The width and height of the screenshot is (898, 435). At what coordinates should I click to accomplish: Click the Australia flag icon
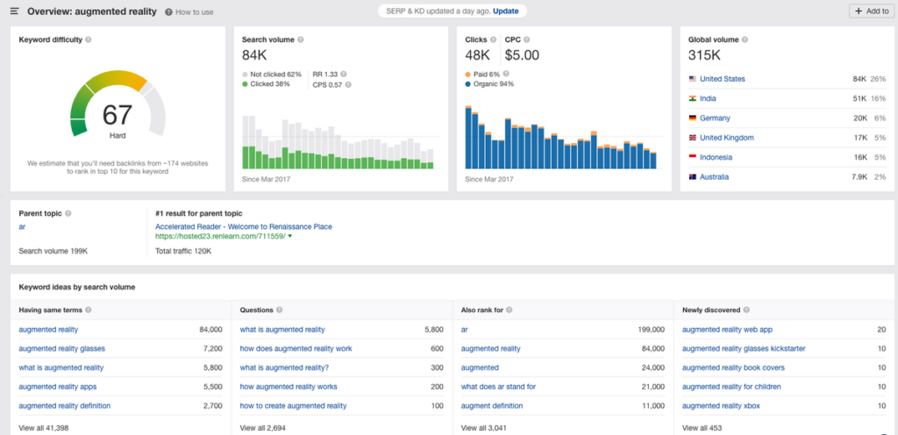pyautogui.click(x=693, y=177)
